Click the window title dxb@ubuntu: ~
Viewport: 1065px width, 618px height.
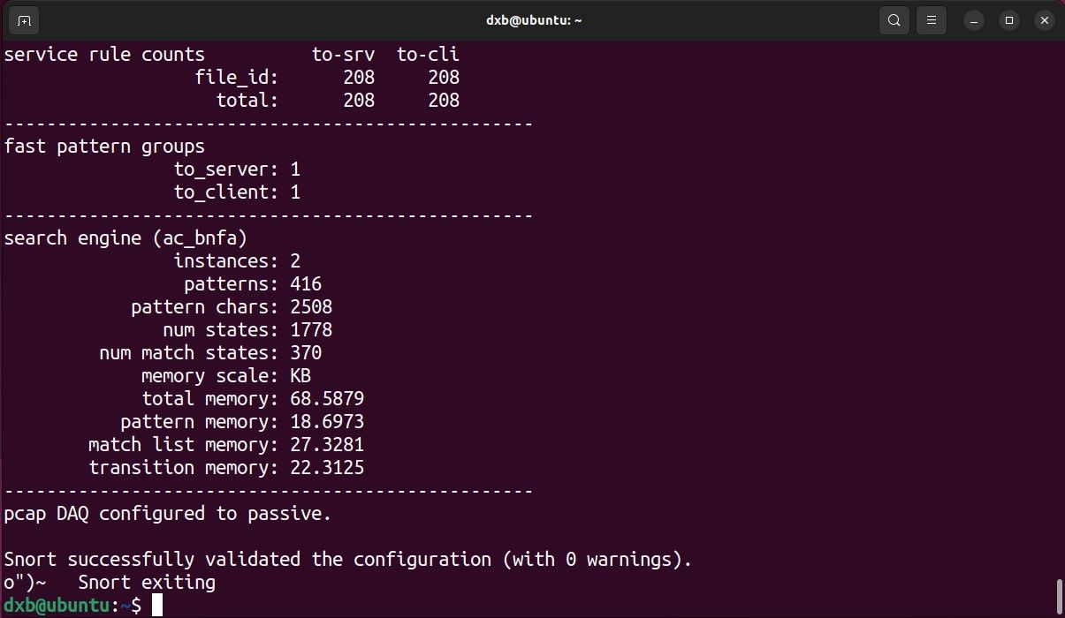[x=533, y=19]
